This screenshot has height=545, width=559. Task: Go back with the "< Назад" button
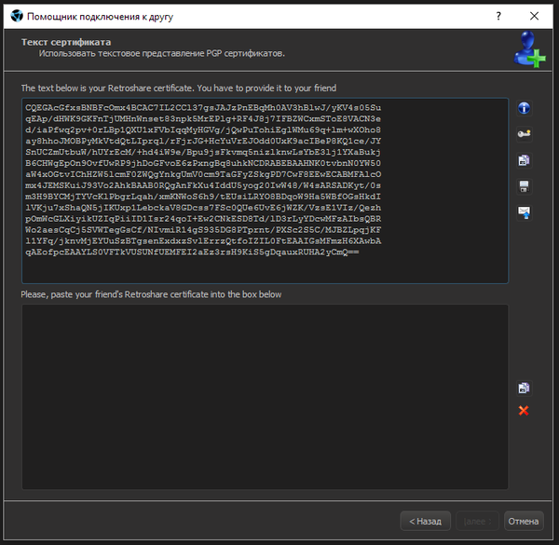coord(425,521)
